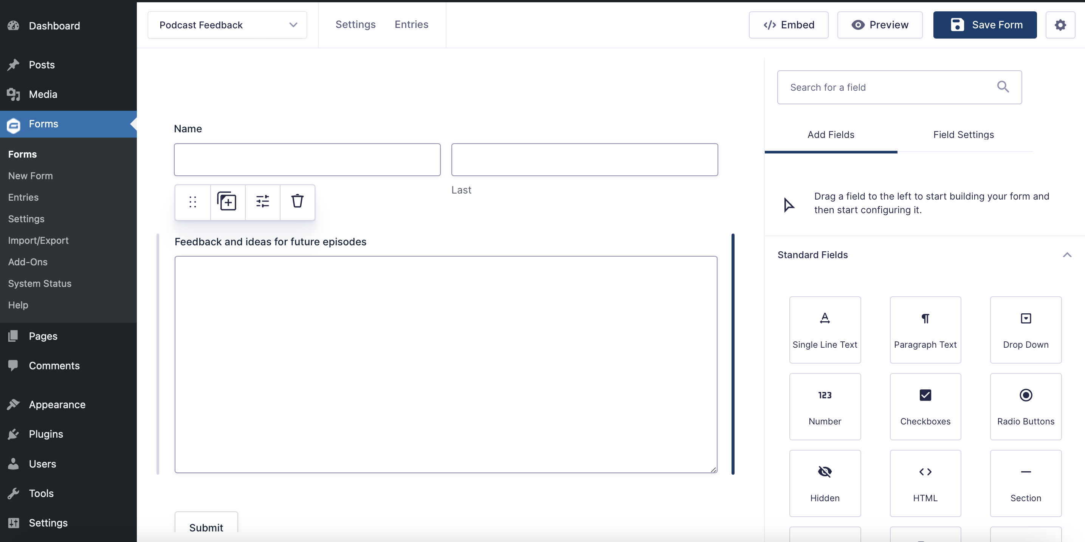Viewport: 1085px width, 542px height.
Task: Select the Name field label
Action: [188, 129]
